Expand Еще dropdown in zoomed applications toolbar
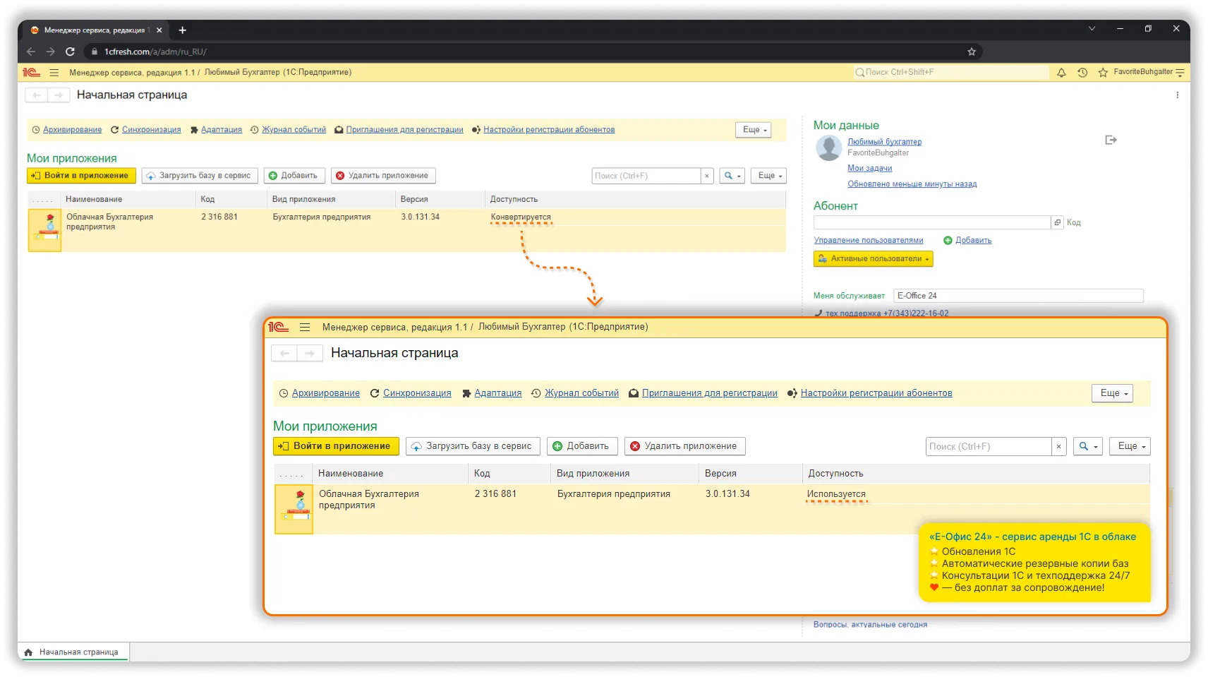The width and height of the screenshot is (1208, 677). 1130,446
